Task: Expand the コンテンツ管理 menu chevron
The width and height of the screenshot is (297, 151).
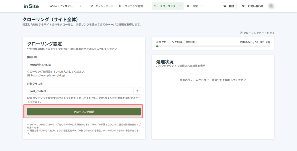Action: 147,6
